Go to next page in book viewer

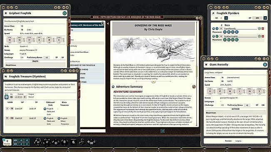coord(162,131)
